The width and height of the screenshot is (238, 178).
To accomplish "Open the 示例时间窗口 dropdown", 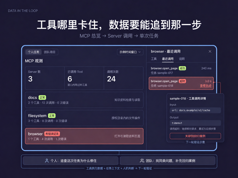I will click(130, 52).
